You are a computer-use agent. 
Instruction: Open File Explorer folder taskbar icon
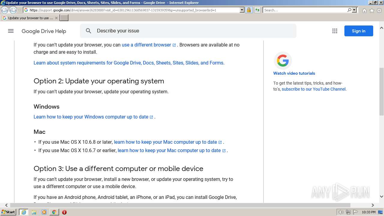tap(34, 212)
